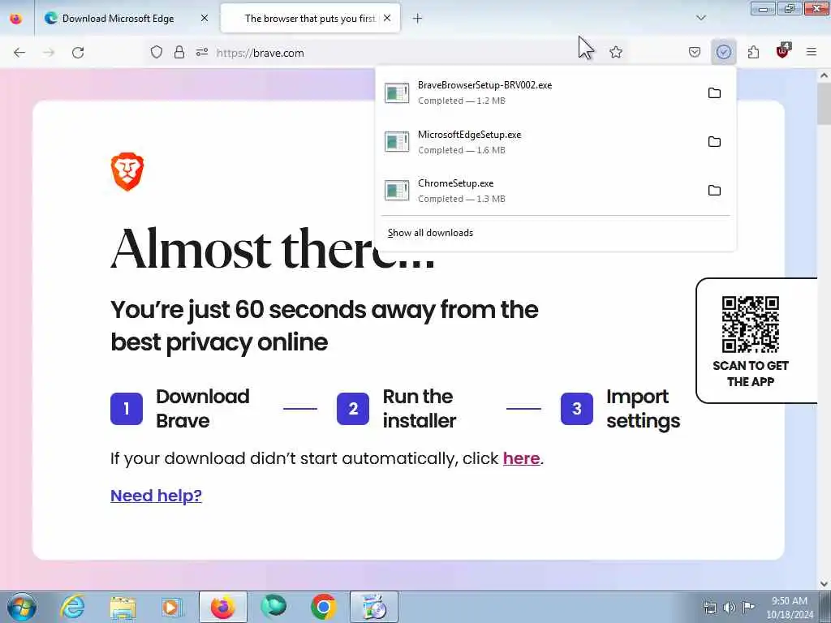Open tracking protection shield panel

point(157,53)
